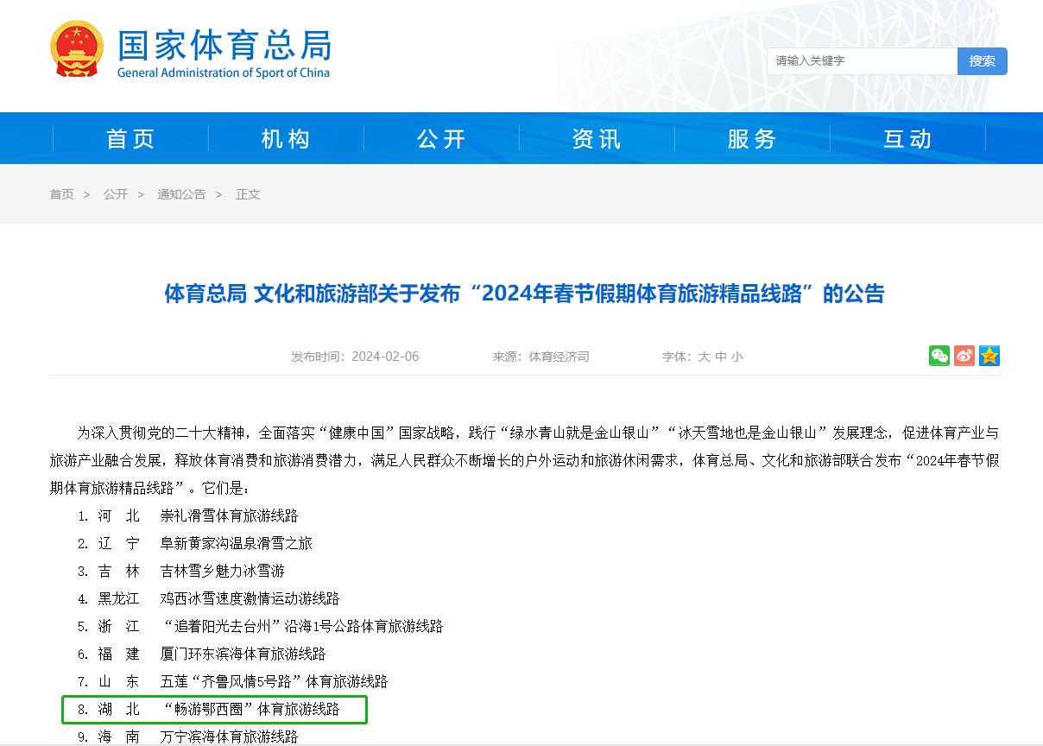This screenshot has width=1043, height=746.
Task: Go to 公开 in the breadcrumb
Action: (x=116, y=194)
